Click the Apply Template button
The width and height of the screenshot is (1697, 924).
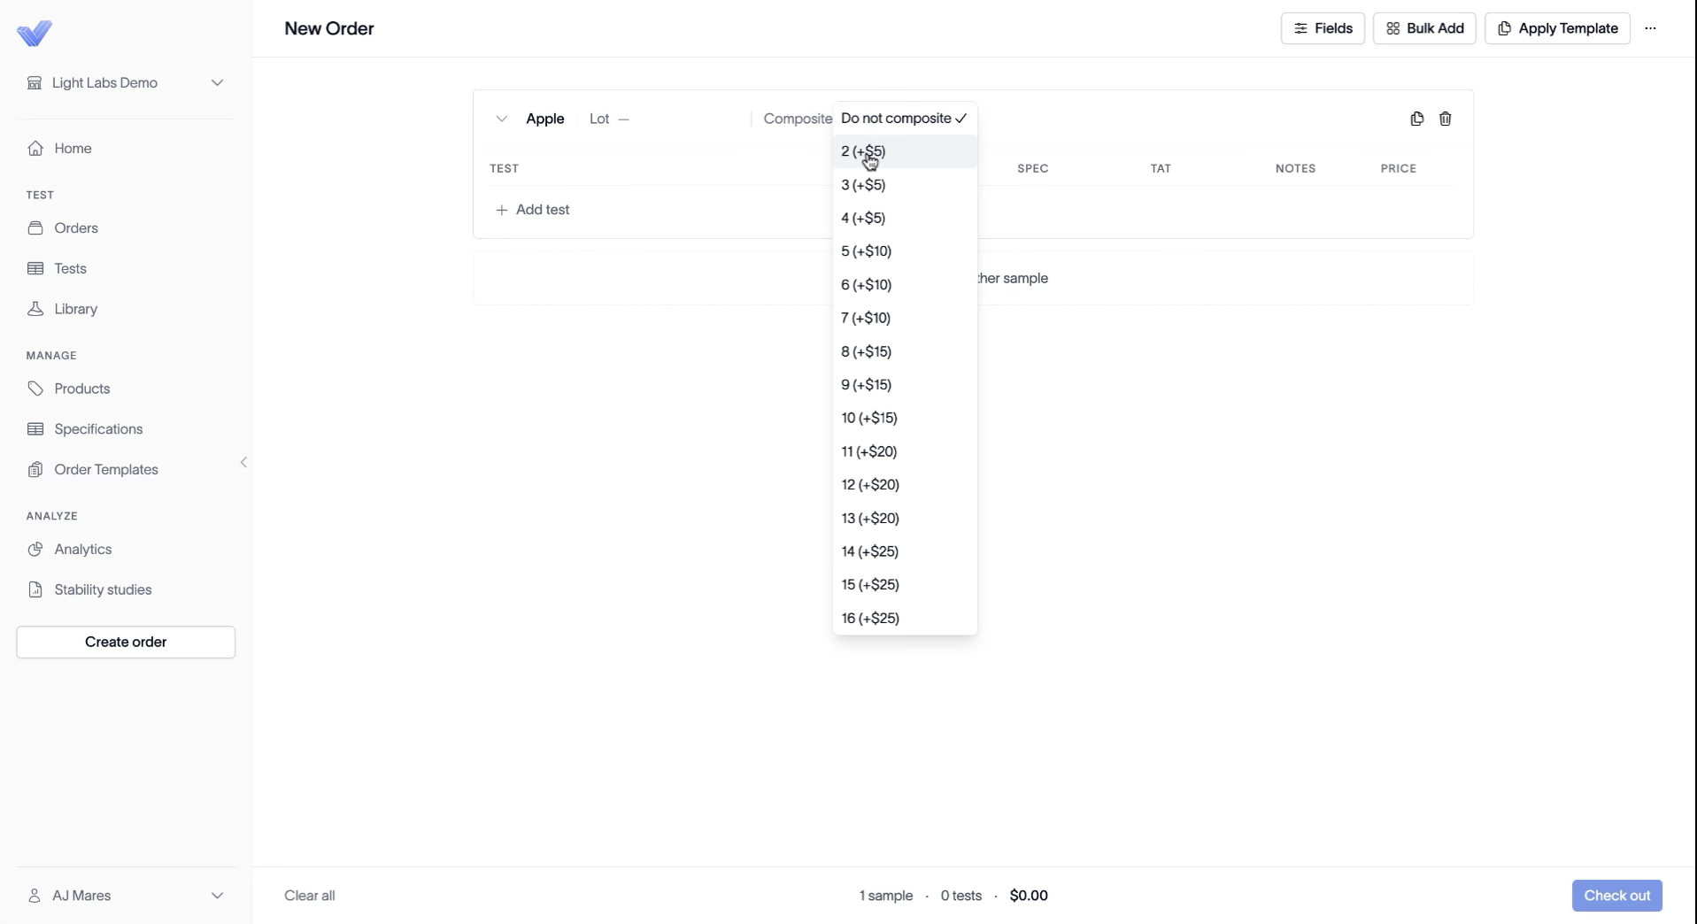pyautogui.click(x=1557, y=28)
